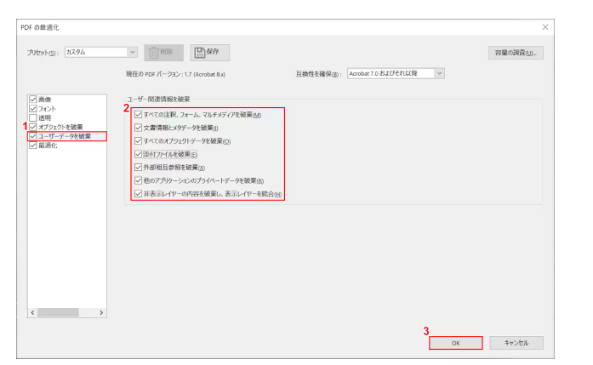The image size is (593, 365).
Task: Click the 削除 (Delete) preset button
Action: [x=164, y=52]
